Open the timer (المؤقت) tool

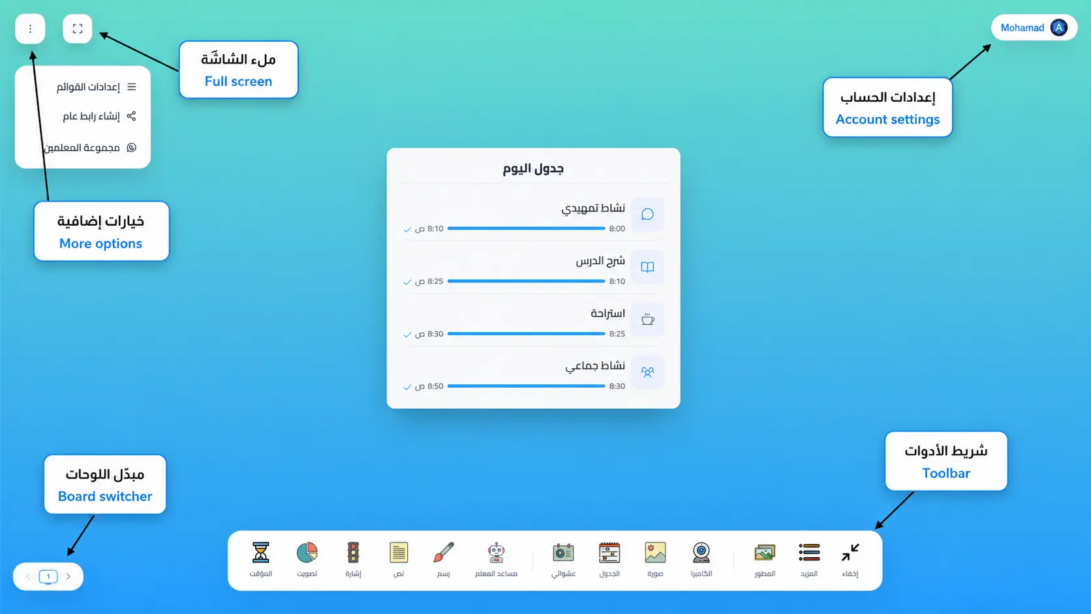coord(260,560)
